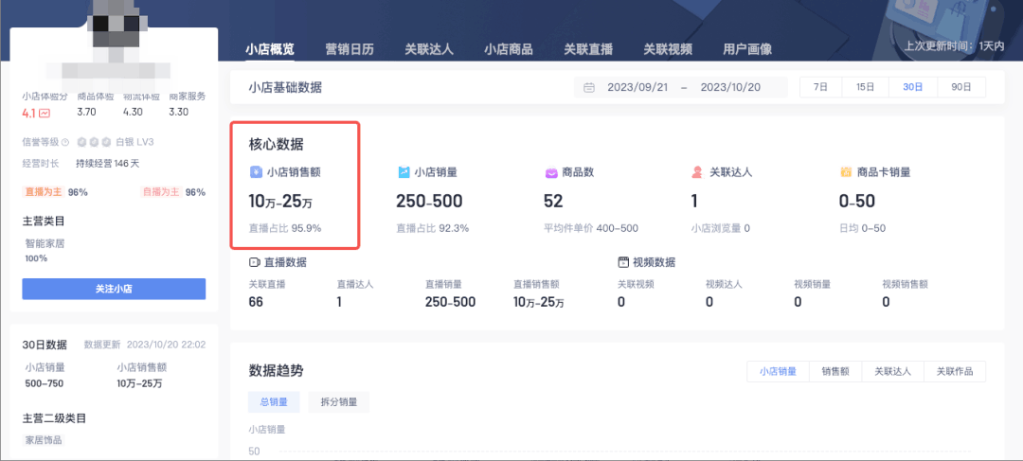Screen dimensions: 1023x461
Task: Click the 家居饰品 category tag
Action: pyautogui.click(x=44, y=440)
